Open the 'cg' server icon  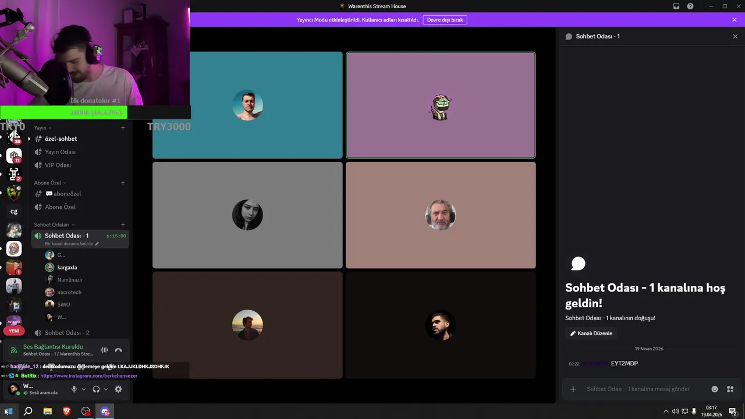click(14, 211)
